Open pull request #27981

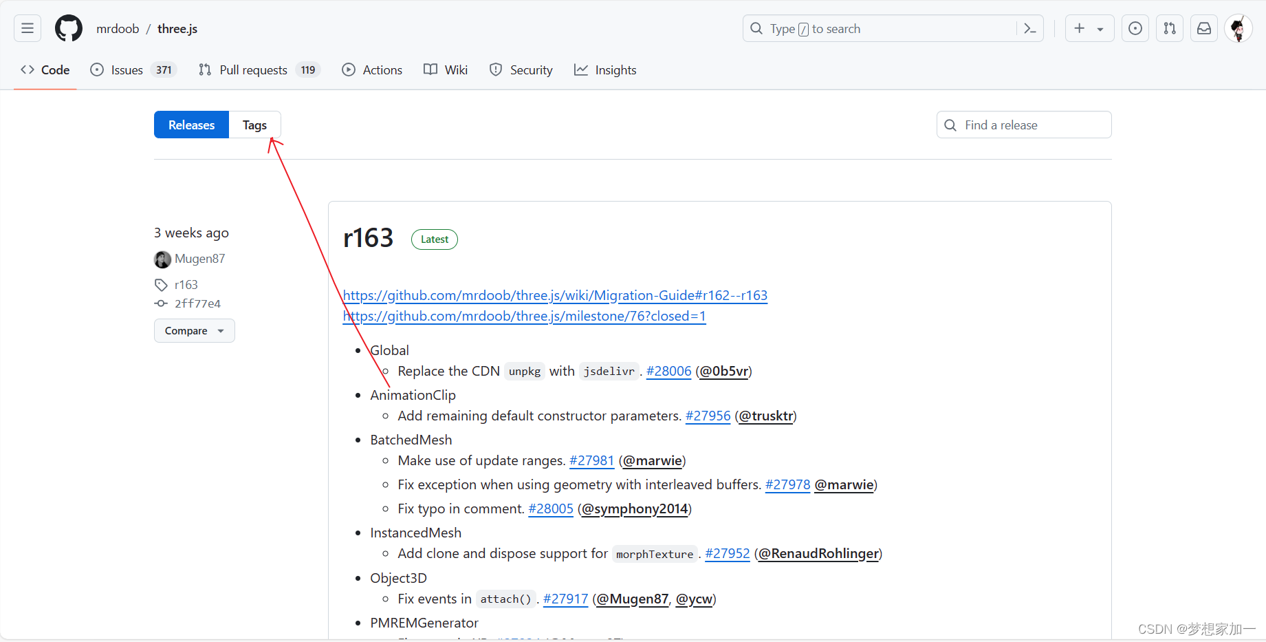coord(591,460)
